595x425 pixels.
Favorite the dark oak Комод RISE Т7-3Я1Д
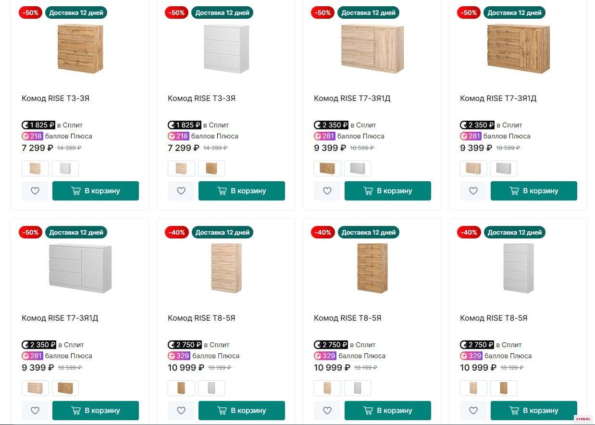473,191
